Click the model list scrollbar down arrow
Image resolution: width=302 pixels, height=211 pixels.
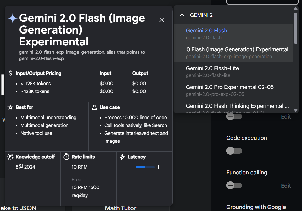tap(295, 110)
